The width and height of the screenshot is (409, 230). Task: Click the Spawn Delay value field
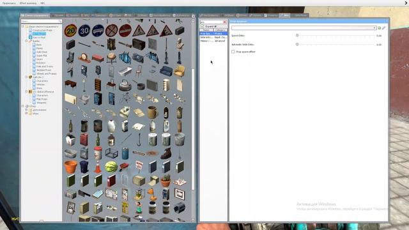point(379,36)
